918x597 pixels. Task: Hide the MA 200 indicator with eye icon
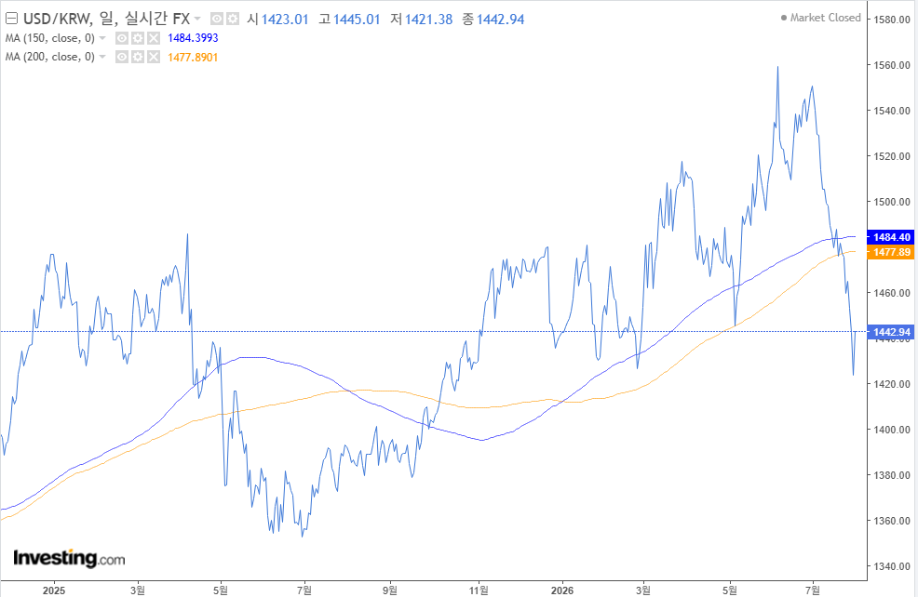pyautogui.click(x=122, y=58)
